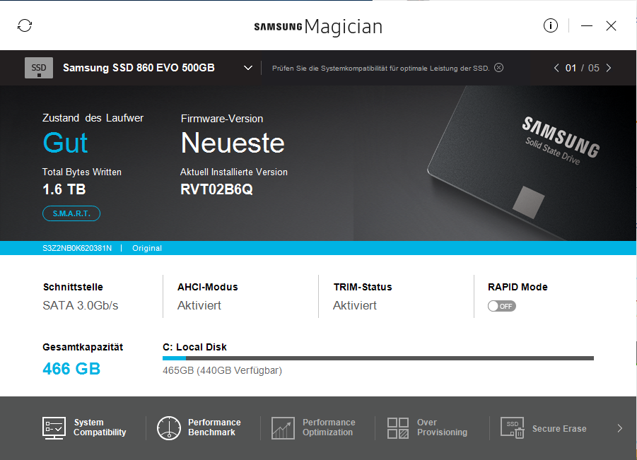Go to the next notification message
The height and width of the screenshot is (460, 637).
point(609,68)
